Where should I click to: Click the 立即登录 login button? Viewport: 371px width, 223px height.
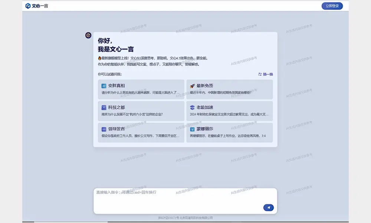(332, 6)
